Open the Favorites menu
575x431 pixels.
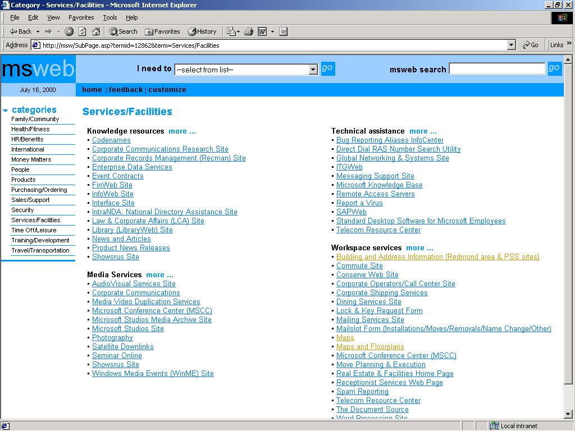tap(81, 17)
